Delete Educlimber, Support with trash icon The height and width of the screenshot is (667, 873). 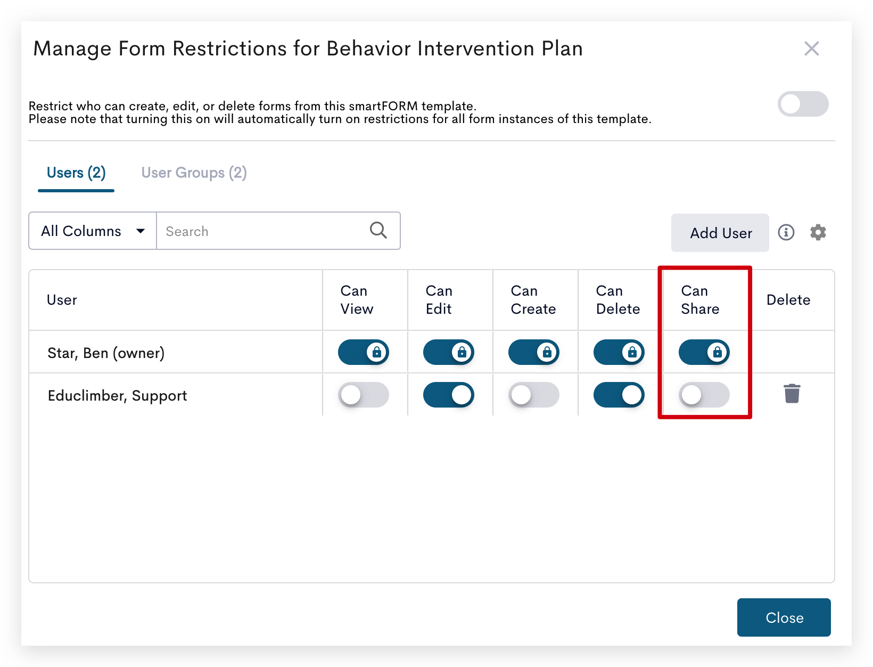tap(792, 394)
